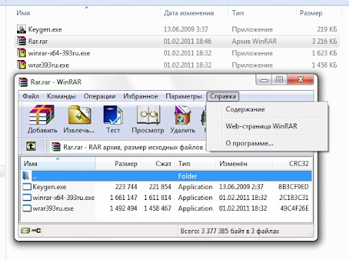Screen dimensions: 349x260
Task: Click CRC32 value 2C183C31
Action: [294, 197]
